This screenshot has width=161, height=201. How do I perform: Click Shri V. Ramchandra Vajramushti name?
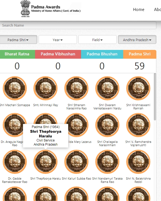pyautogui.click(x=138, y=143)
